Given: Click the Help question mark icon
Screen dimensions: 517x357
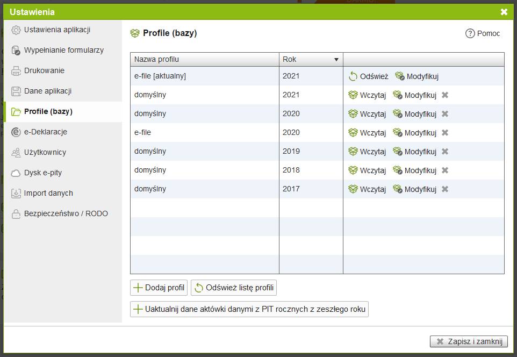Looking at the screenshot, I should [x=470, y=33].
